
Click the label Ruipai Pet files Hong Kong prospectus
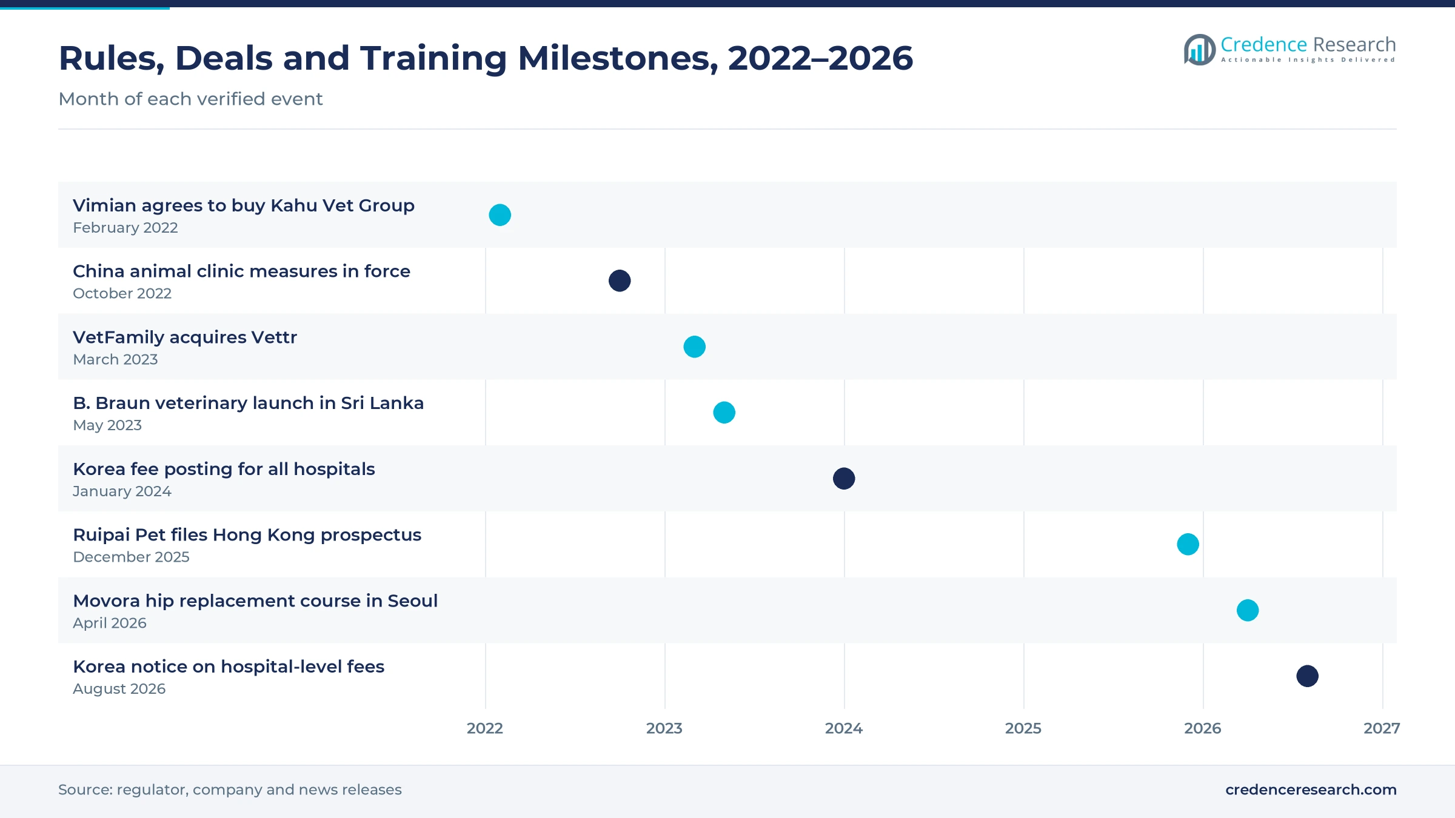(x=247, y=535)
